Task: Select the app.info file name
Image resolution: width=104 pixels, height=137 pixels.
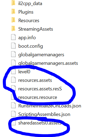Action: [x=27, y=38]
